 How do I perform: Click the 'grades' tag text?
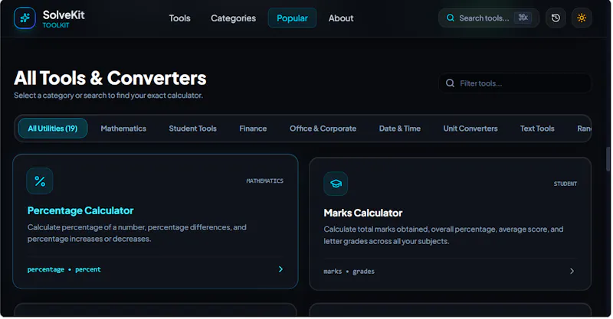[x=363, y=272]
